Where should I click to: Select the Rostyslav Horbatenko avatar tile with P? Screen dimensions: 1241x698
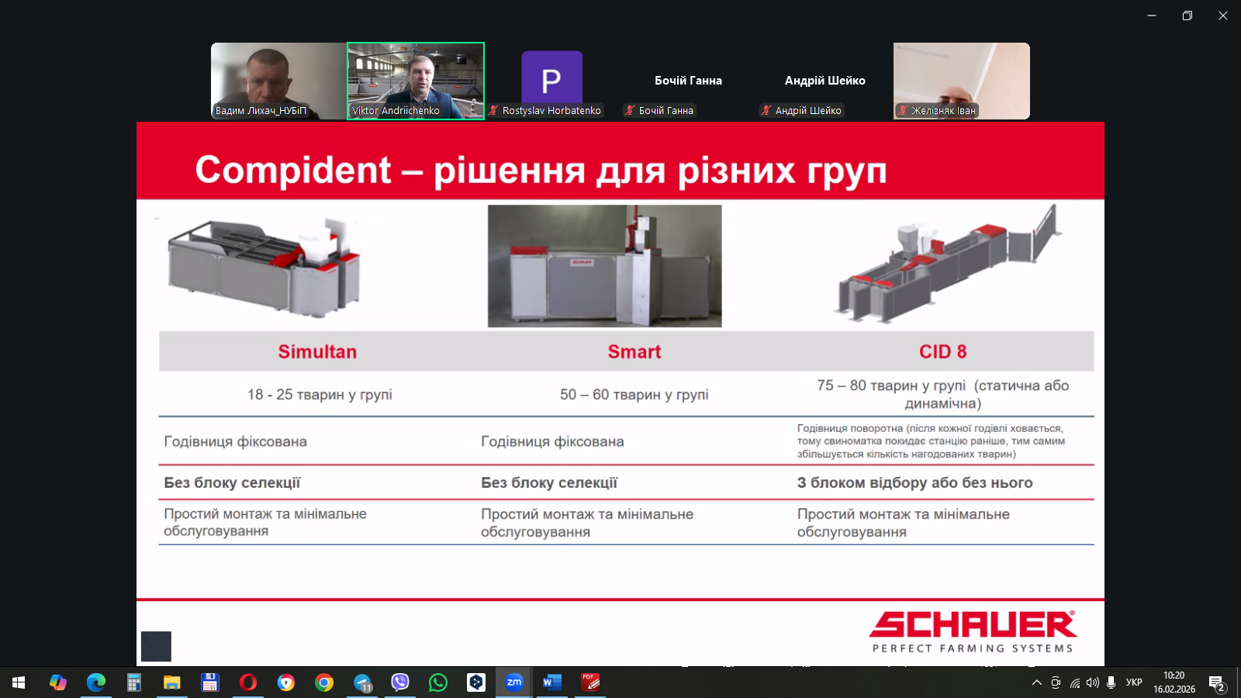(x=552, y=81)
